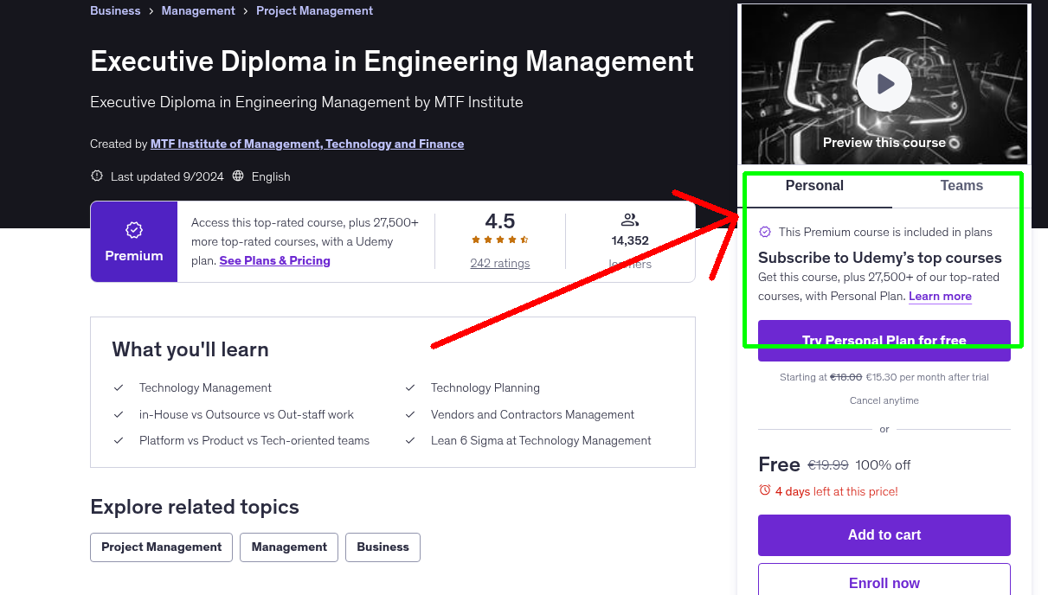Screen dimensions: 1048x595
Task: Play the course preview video
Action: (884, 84)
